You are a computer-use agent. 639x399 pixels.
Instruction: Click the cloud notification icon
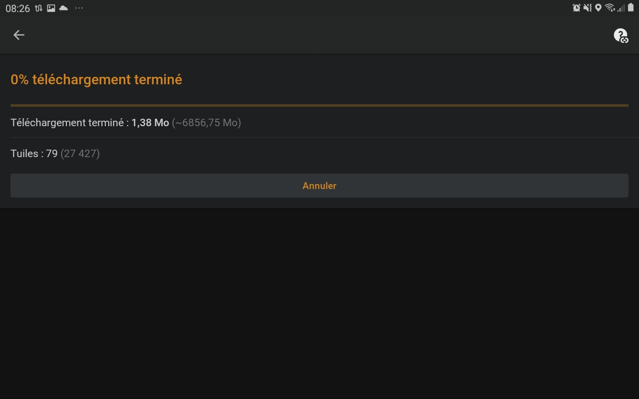[x=63, y=8]
